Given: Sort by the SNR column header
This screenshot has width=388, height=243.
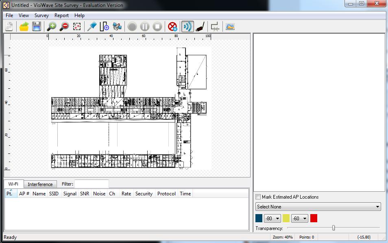Looking at the screenshot, I should coord(85,193).
